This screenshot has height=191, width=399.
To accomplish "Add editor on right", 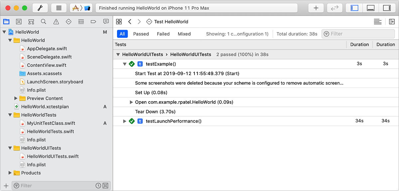I will 392,22.
